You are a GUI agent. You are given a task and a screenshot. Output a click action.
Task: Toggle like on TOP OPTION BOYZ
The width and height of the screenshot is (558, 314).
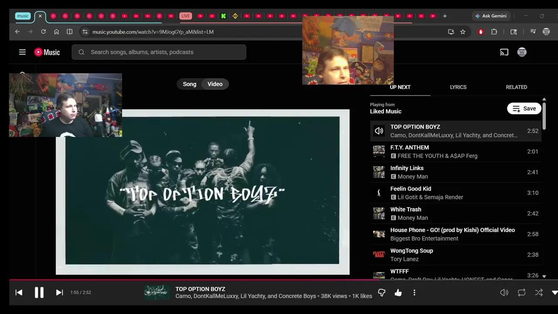[398, 293]
